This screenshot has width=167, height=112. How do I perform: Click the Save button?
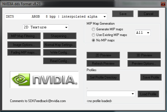[x=123, y=14]
